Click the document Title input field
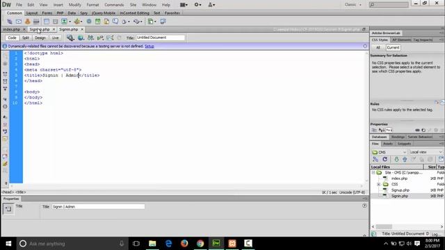Screen dimensions: 445x250 (x=161, y=37)
